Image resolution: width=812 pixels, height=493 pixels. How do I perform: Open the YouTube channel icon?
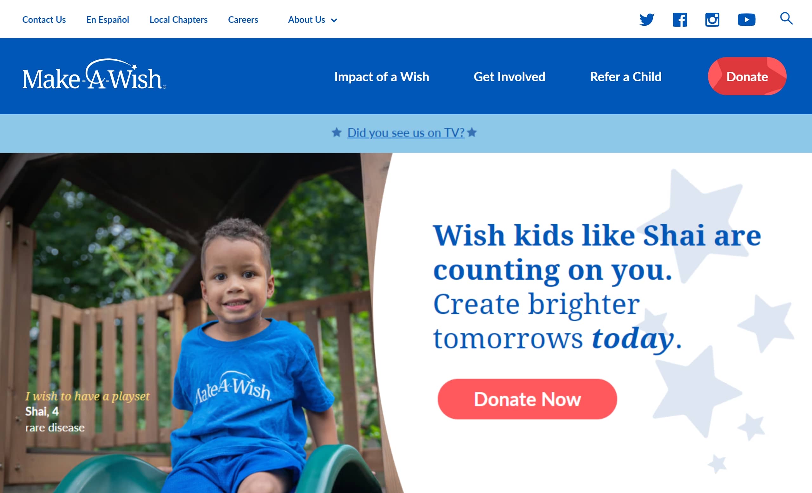pos(746,20)
